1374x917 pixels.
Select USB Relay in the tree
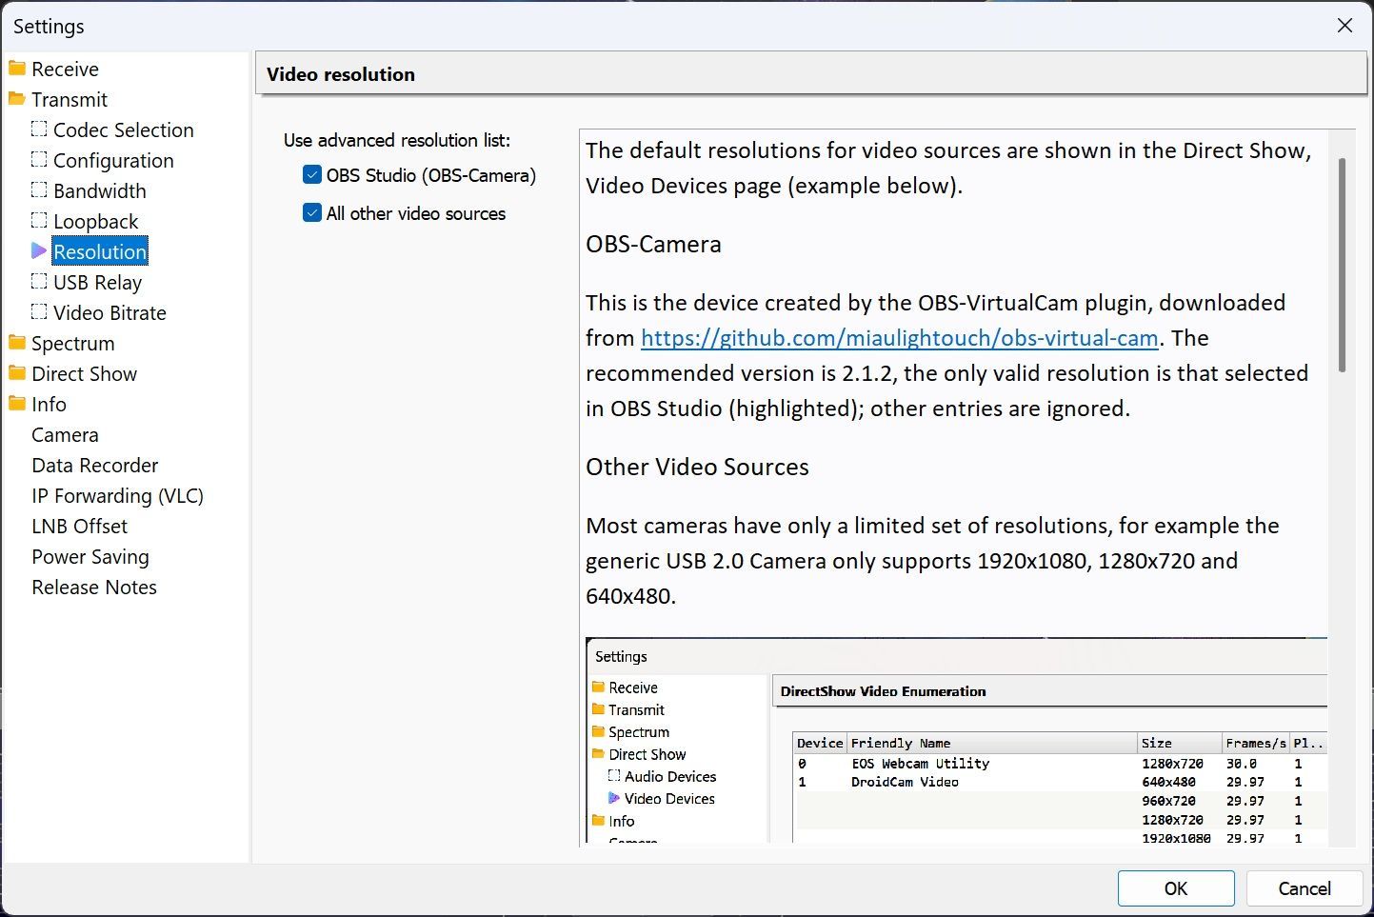97,282
